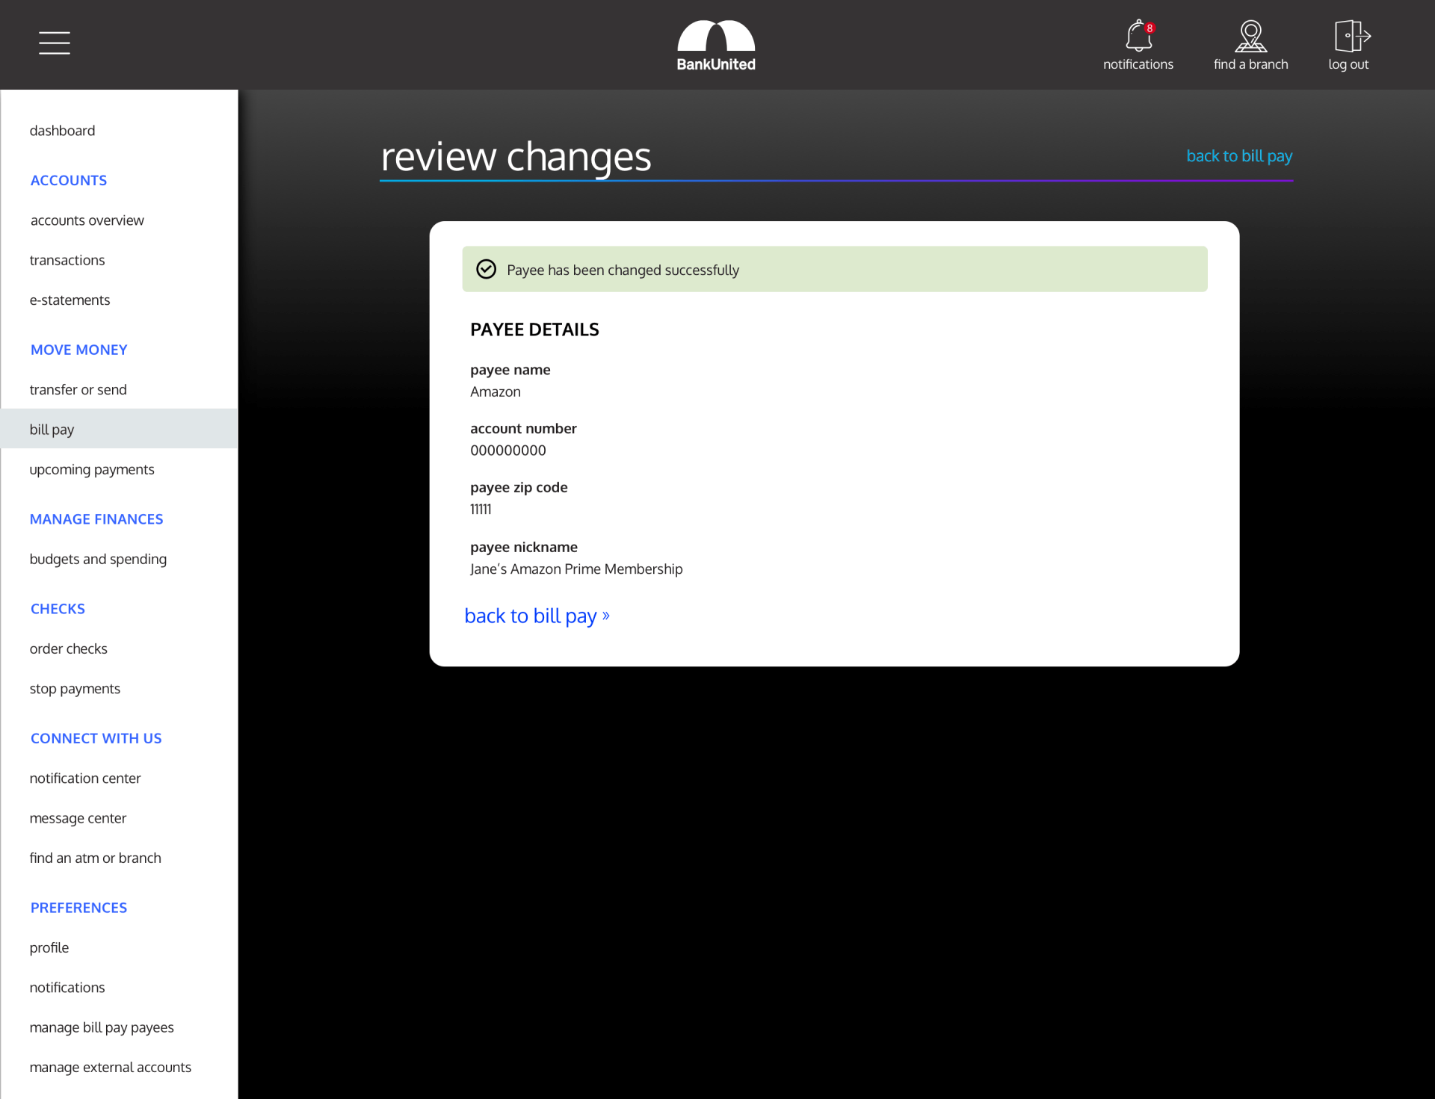This screenshot has height=1099, width=1435.
Task: Open the message center
Action: click(78, 819)
